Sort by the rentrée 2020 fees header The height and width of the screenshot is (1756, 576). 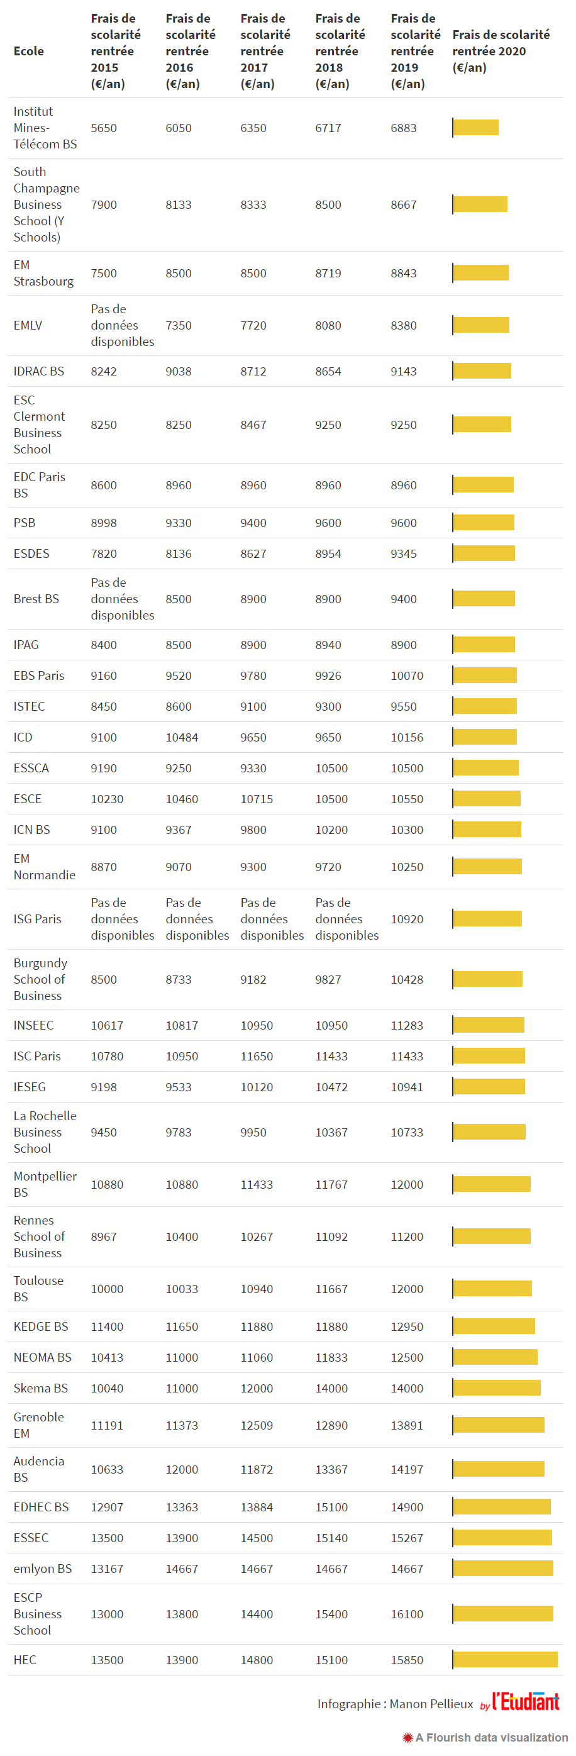(501, 51)
